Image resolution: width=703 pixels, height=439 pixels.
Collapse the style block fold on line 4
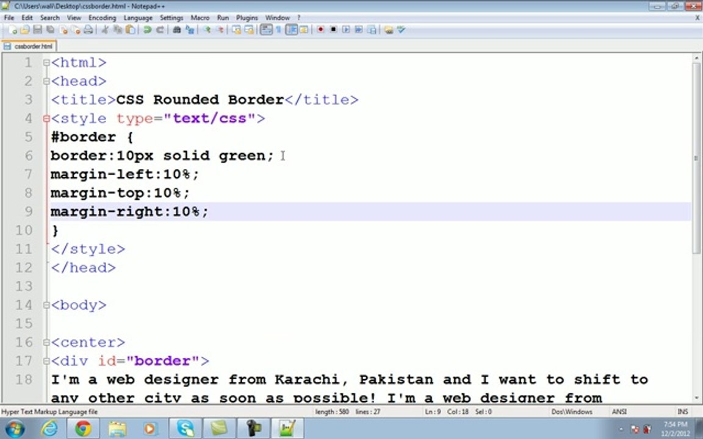pyautogui.click(x=46, y=119)
